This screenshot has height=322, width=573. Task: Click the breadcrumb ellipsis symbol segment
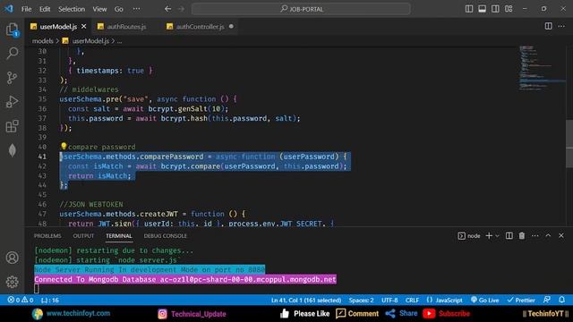[x=119, y=41]
